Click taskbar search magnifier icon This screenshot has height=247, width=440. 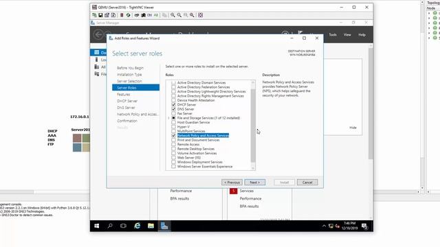tap(110, 226)
